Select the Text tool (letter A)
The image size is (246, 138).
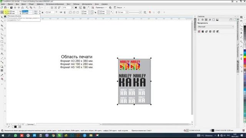pos(2,54)
